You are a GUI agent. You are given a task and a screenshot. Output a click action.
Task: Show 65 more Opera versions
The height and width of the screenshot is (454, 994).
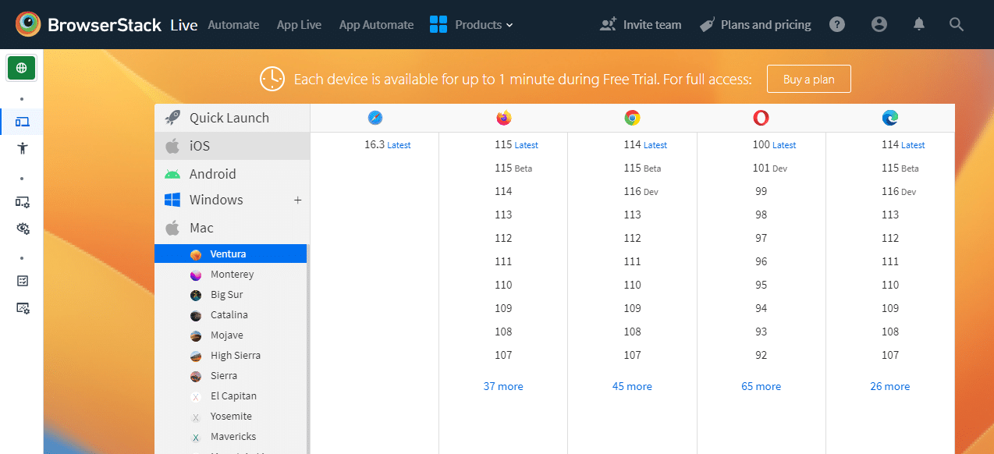click(x=761, y=386)
